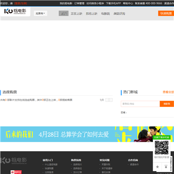The image size is (174, 174).
Task: Click the back-to-top arrow icon
Action: 166,167
